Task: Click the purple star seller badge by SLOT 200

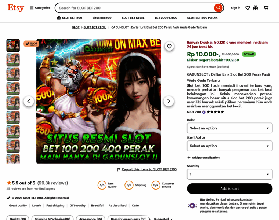Action: point(204,112)
